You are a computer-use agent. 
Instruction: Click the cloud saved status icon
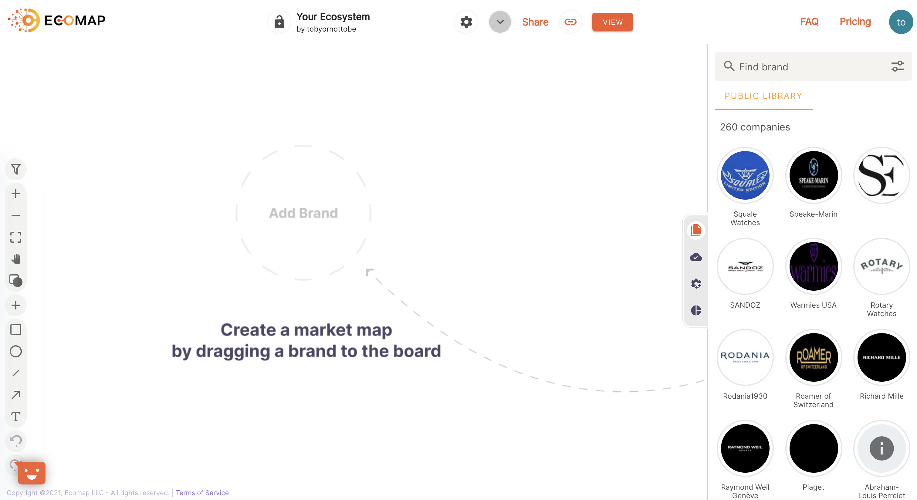[x=696, y=257]
